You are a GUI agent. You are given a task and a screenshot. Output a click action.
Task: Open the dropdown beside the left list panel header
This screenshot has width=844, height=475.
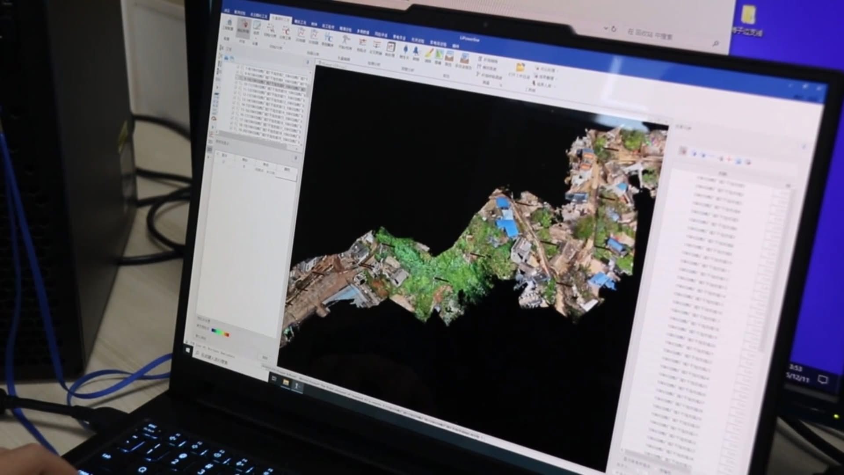point(308,62)
